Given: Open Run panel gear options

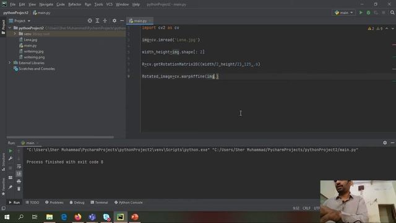Looking at the screenshot, I should pyautogui.click(x=385, y=143).
